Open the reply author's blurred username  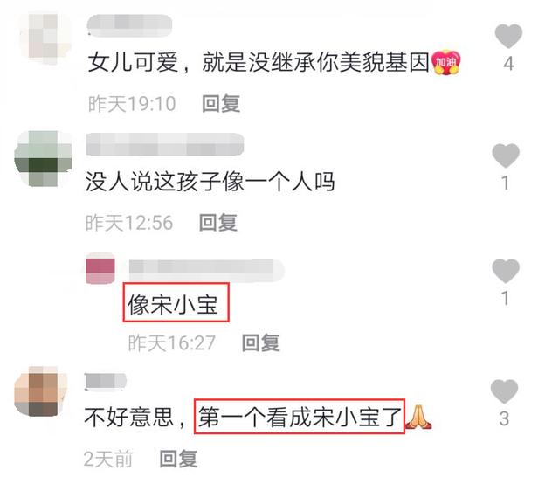[x=207, y=271]
